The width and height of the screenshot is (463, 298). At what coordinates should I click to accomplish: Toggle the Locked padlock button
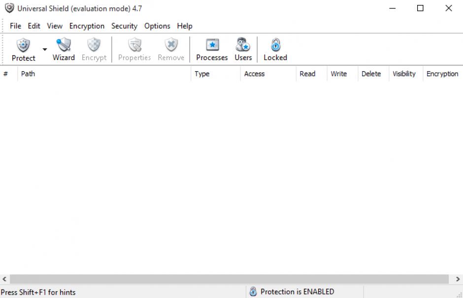tap(275, 49)
